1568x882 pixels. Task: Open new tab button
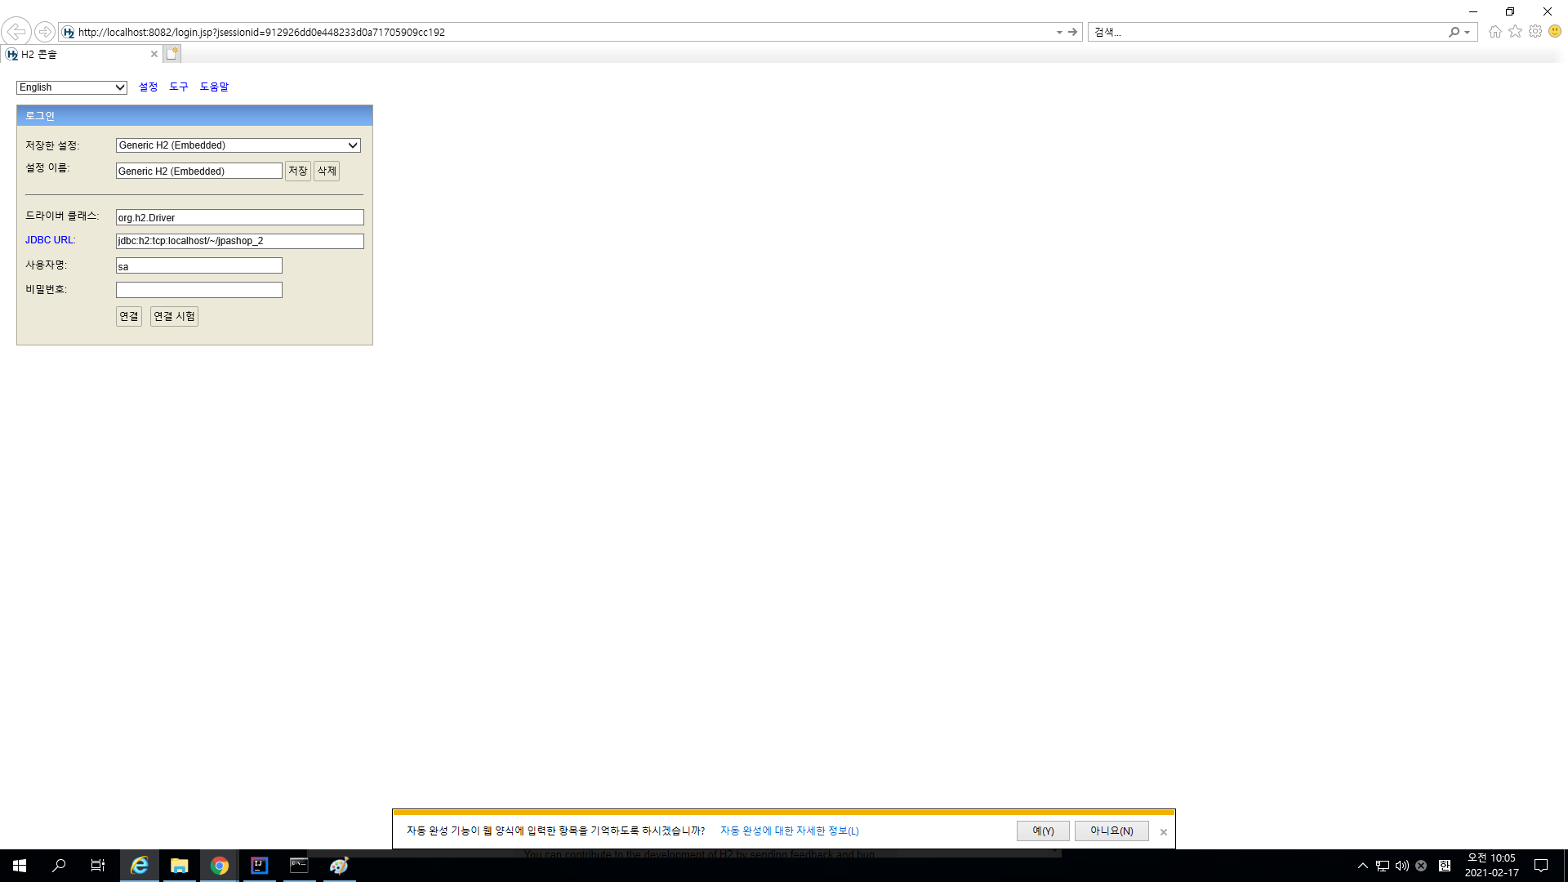point(171,54)
